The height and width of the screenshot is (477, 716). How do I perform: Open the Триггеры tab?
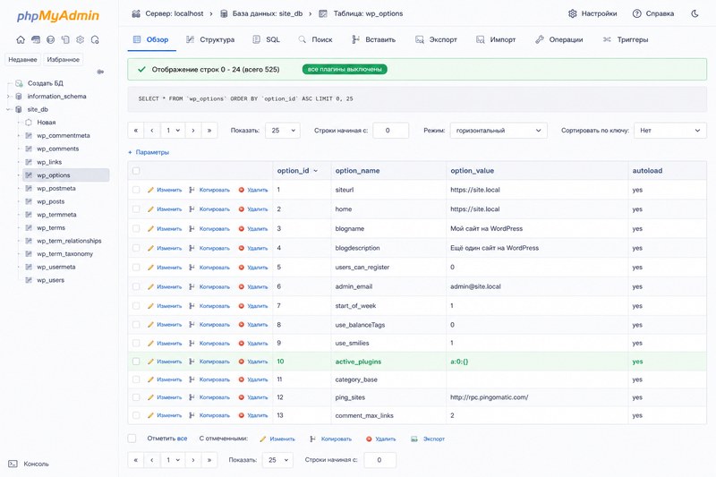[x=625, y=39]
